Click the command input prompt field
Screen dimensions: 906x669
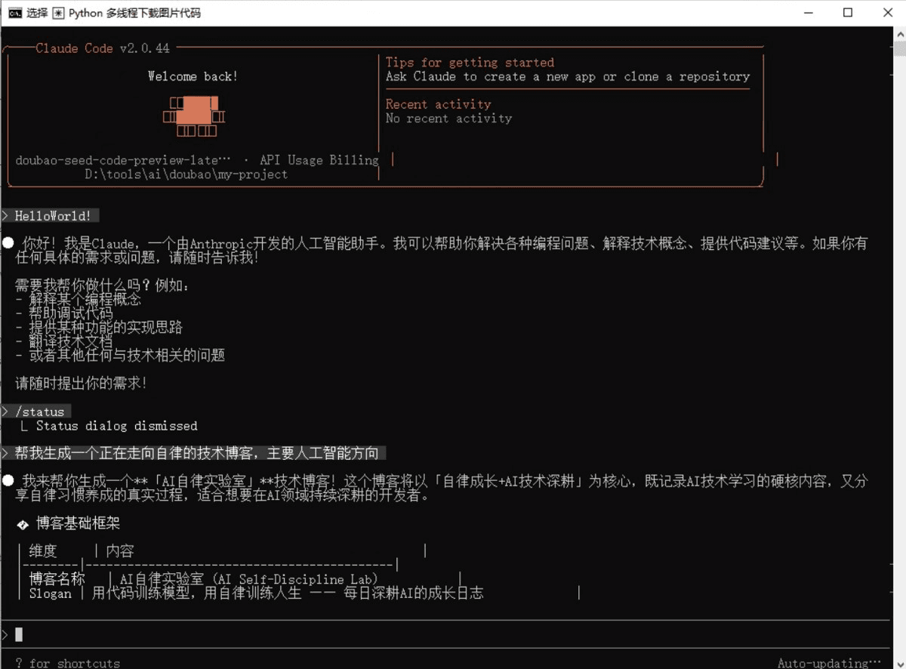[x=445, y=634]
